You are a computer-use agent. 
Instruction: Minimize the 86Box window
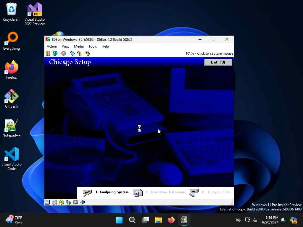pos(200,39)
